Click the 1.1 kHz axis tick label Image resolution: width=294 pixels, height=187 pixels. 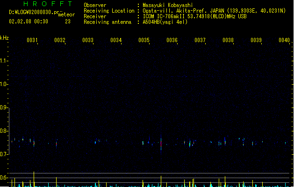(x=4, y=61)
